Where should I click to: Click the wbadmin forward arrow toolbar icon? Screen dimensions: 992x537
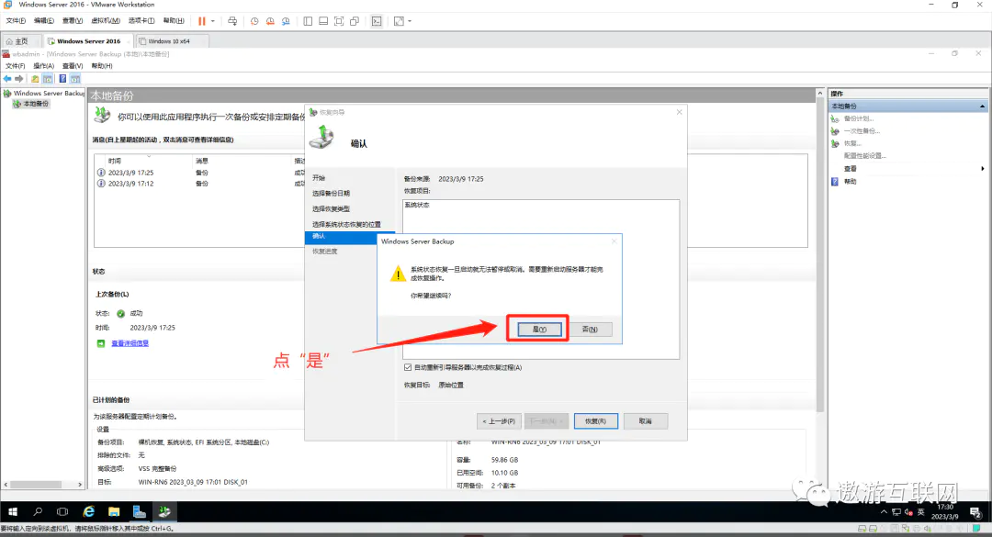pyautogui.click(x=19, y=78)
